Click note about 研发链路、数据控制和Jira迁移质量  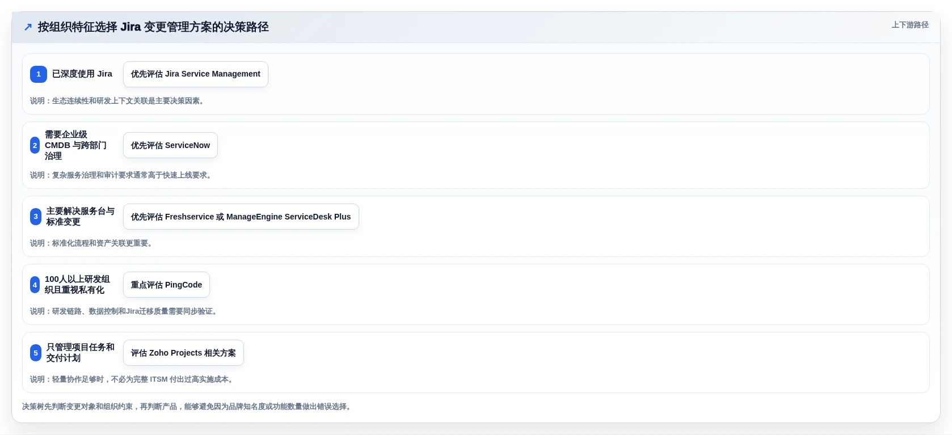pyautogui.click(x=125, y=311)
